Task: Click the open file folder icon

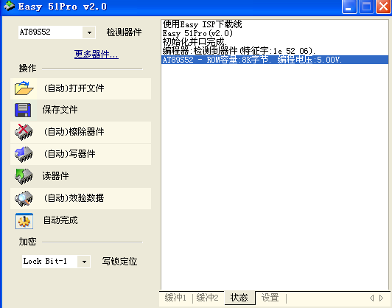Action: coord(24,88)
